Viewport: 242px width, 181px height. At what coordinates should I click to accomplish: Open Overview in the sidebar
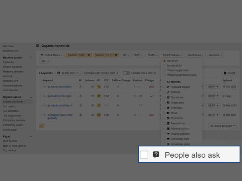pyautogui.click(x=8, y=46)
